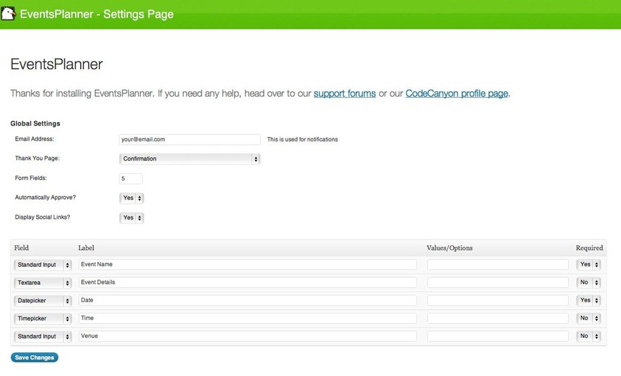This screenshot has height=376, width=621.
Task: Edit the Date label field
Action: [247, 300]
